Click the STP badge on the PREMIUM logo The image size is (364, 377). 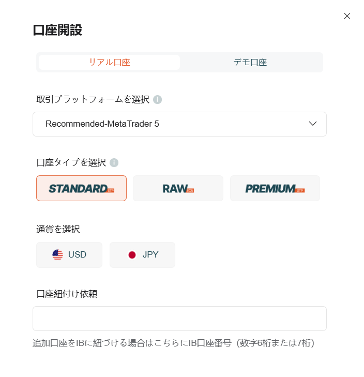tap(300, 191)
